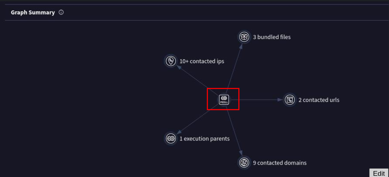Open the contacted URLs node icon
The width and height of the screenshot is (389, 177).
point(290,100)
